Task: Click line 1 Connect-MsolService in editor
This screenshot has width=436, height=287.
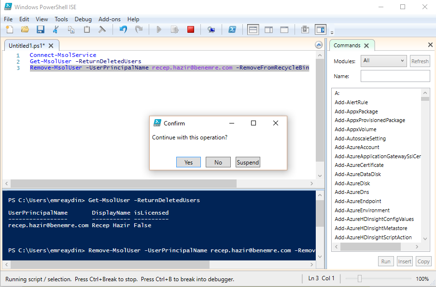Action: pyautogui.click(x=63, y=55)
